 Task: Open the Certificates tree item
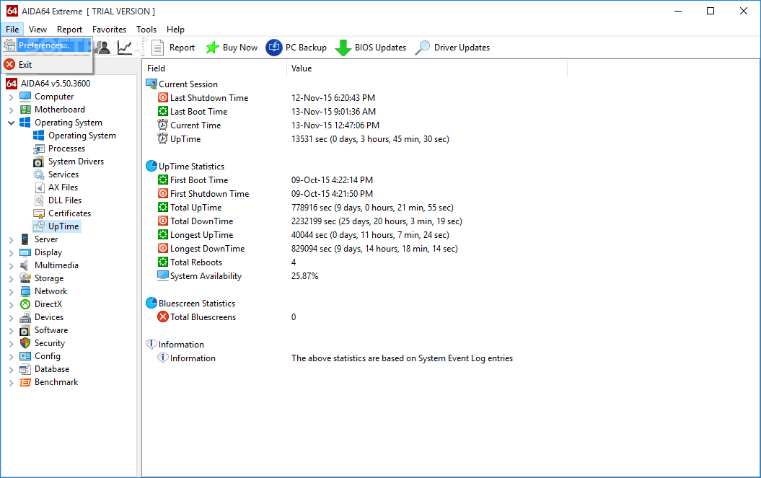coord(62,213)
